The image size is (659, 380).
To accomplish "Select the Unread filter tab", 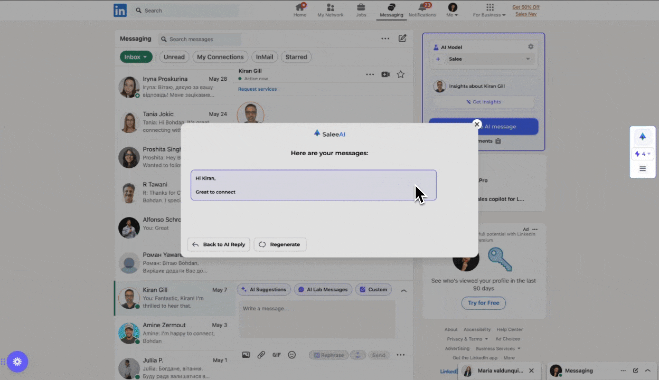I will pos(174,57).
